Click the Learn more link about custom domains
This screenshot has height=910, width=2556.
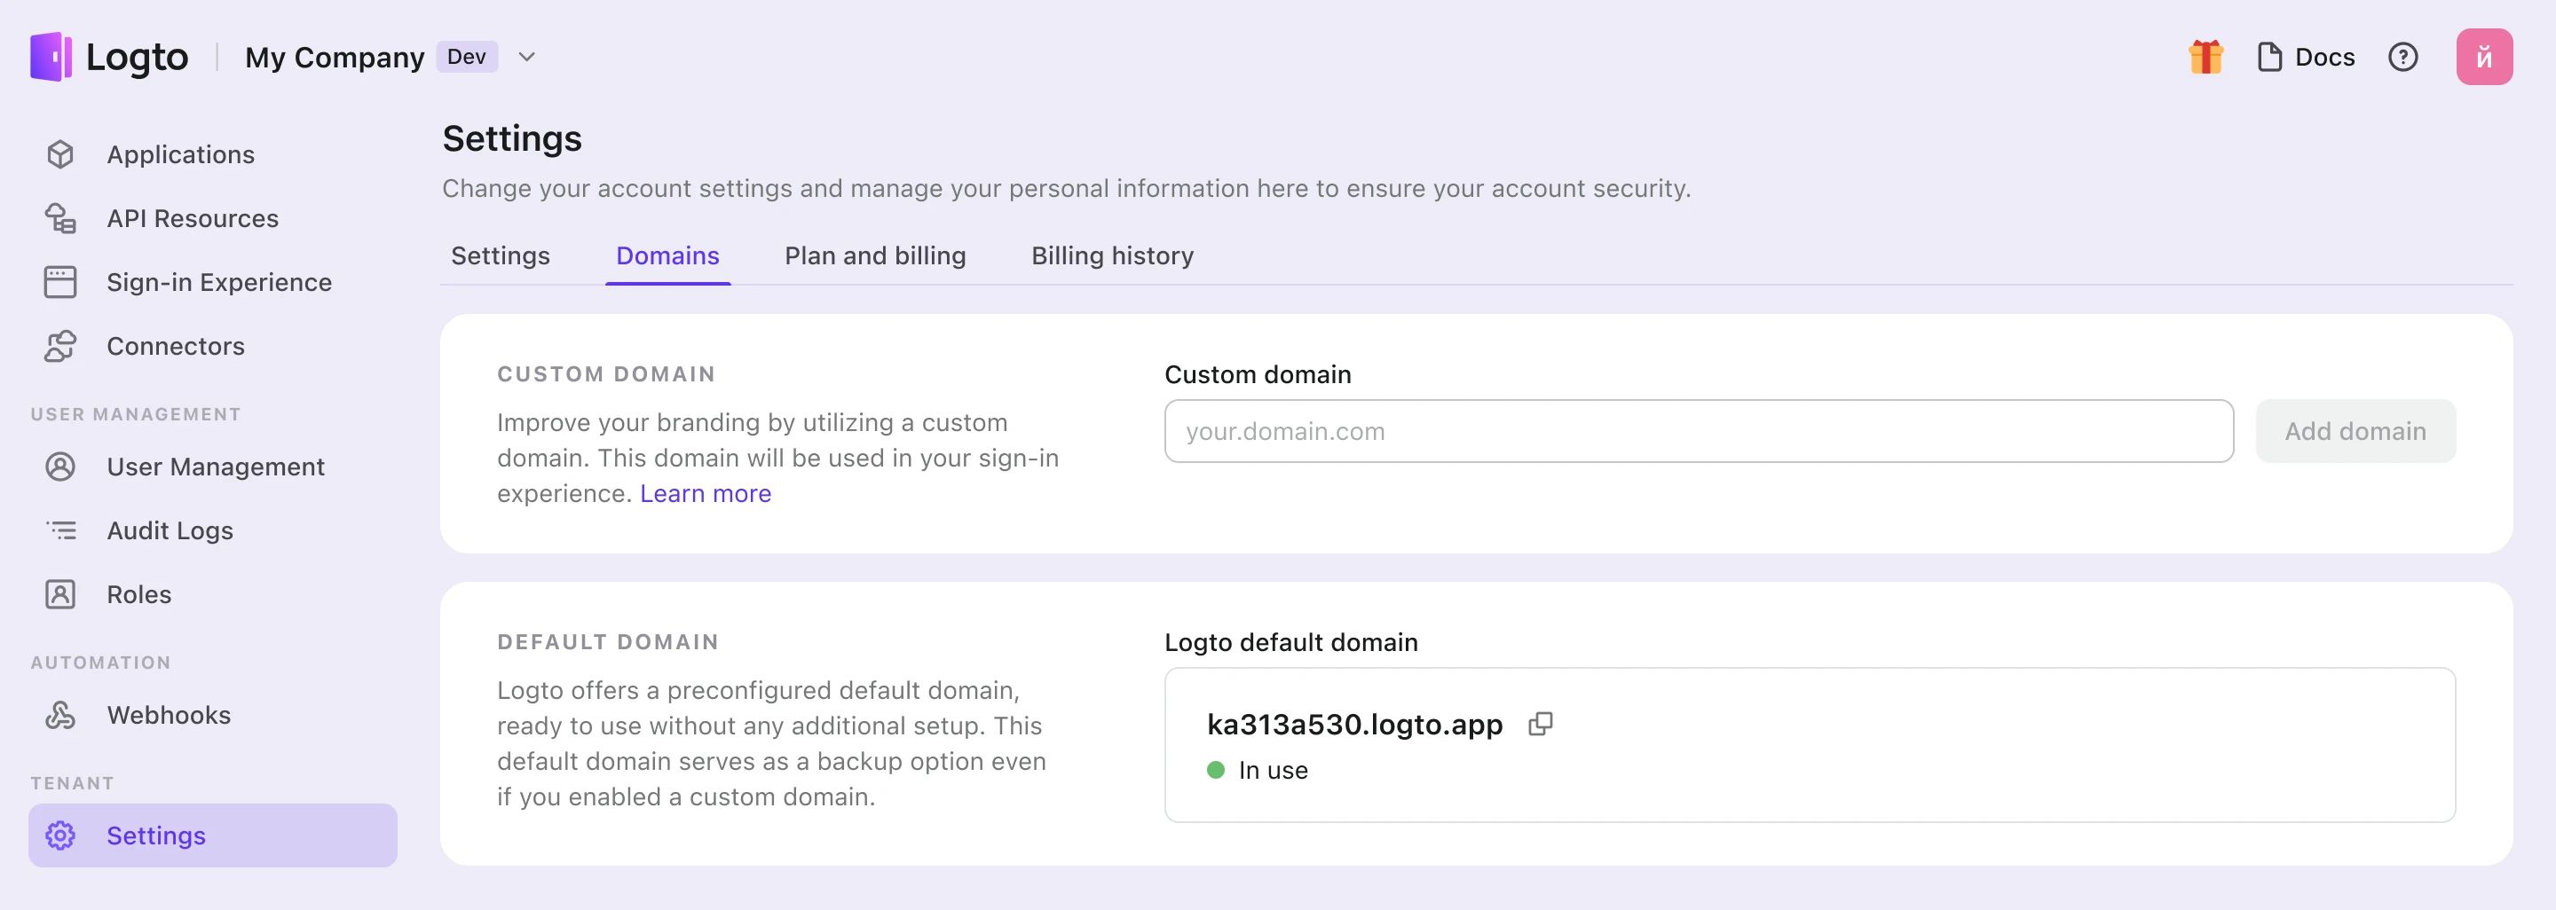(x=706, y=492)
